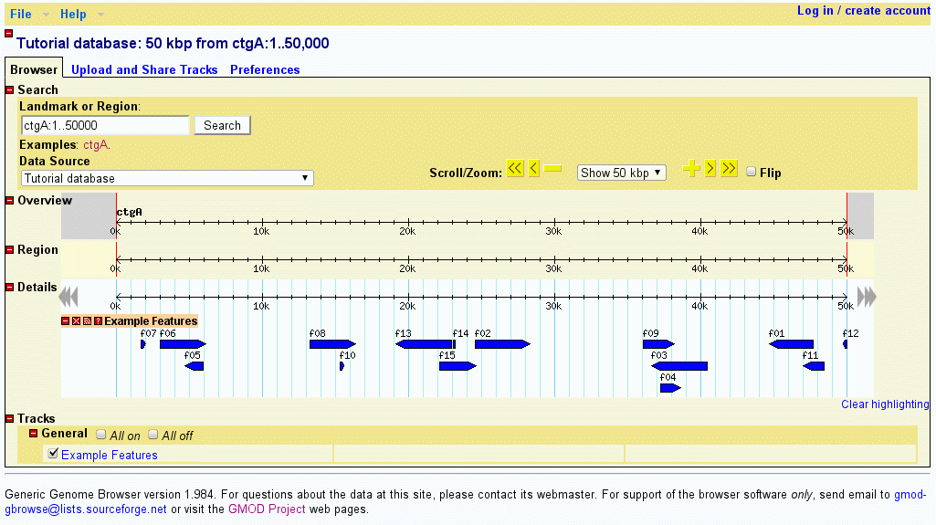
Task: Click the share icon on Example Features track
Action: pyautogui.click(x=87, y=321)
